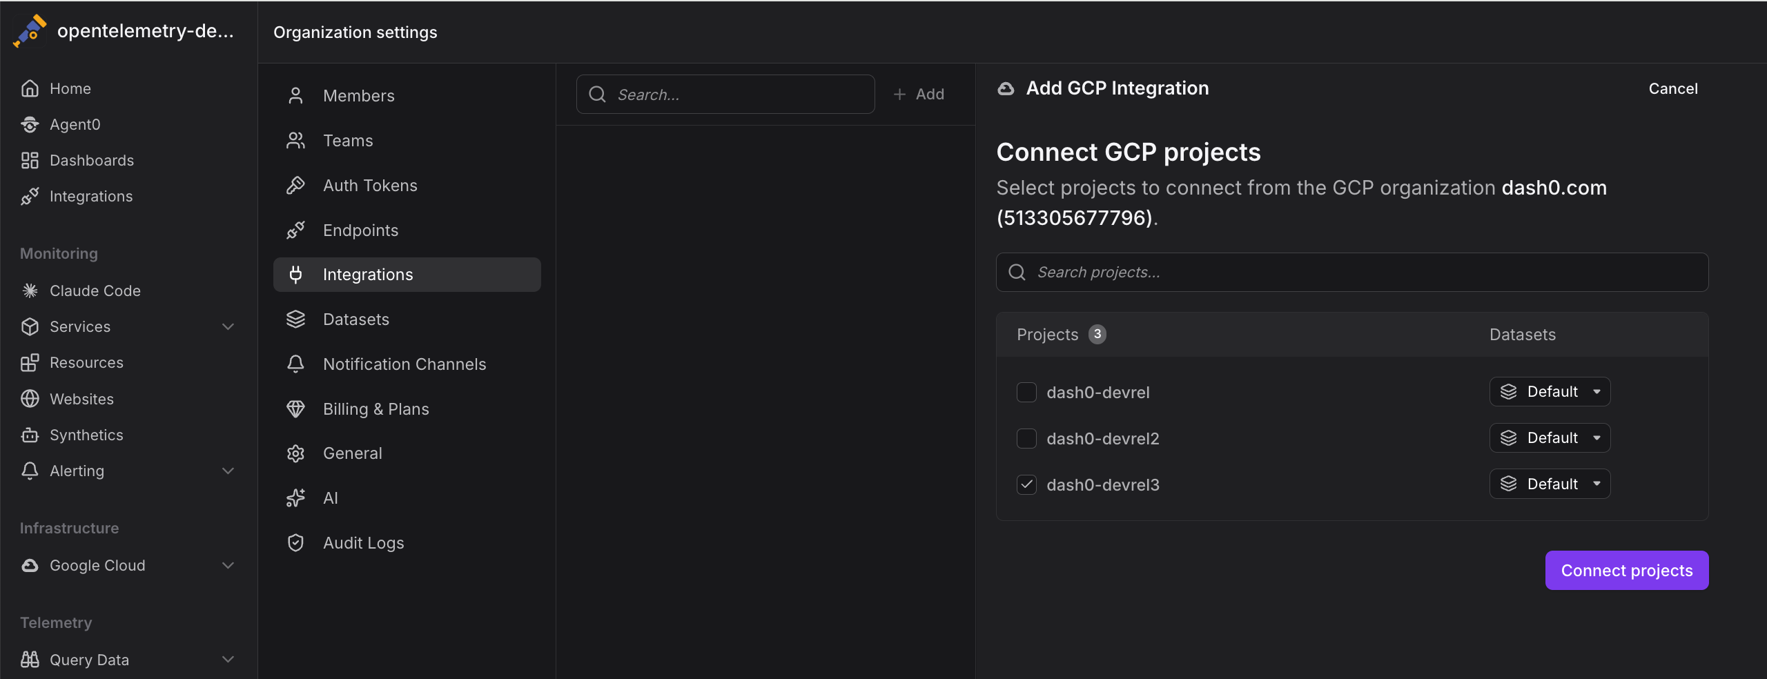Click the Search projects input field
Image resolution: width=1767 pixels, height=679 pixels.
[1352, 272]
